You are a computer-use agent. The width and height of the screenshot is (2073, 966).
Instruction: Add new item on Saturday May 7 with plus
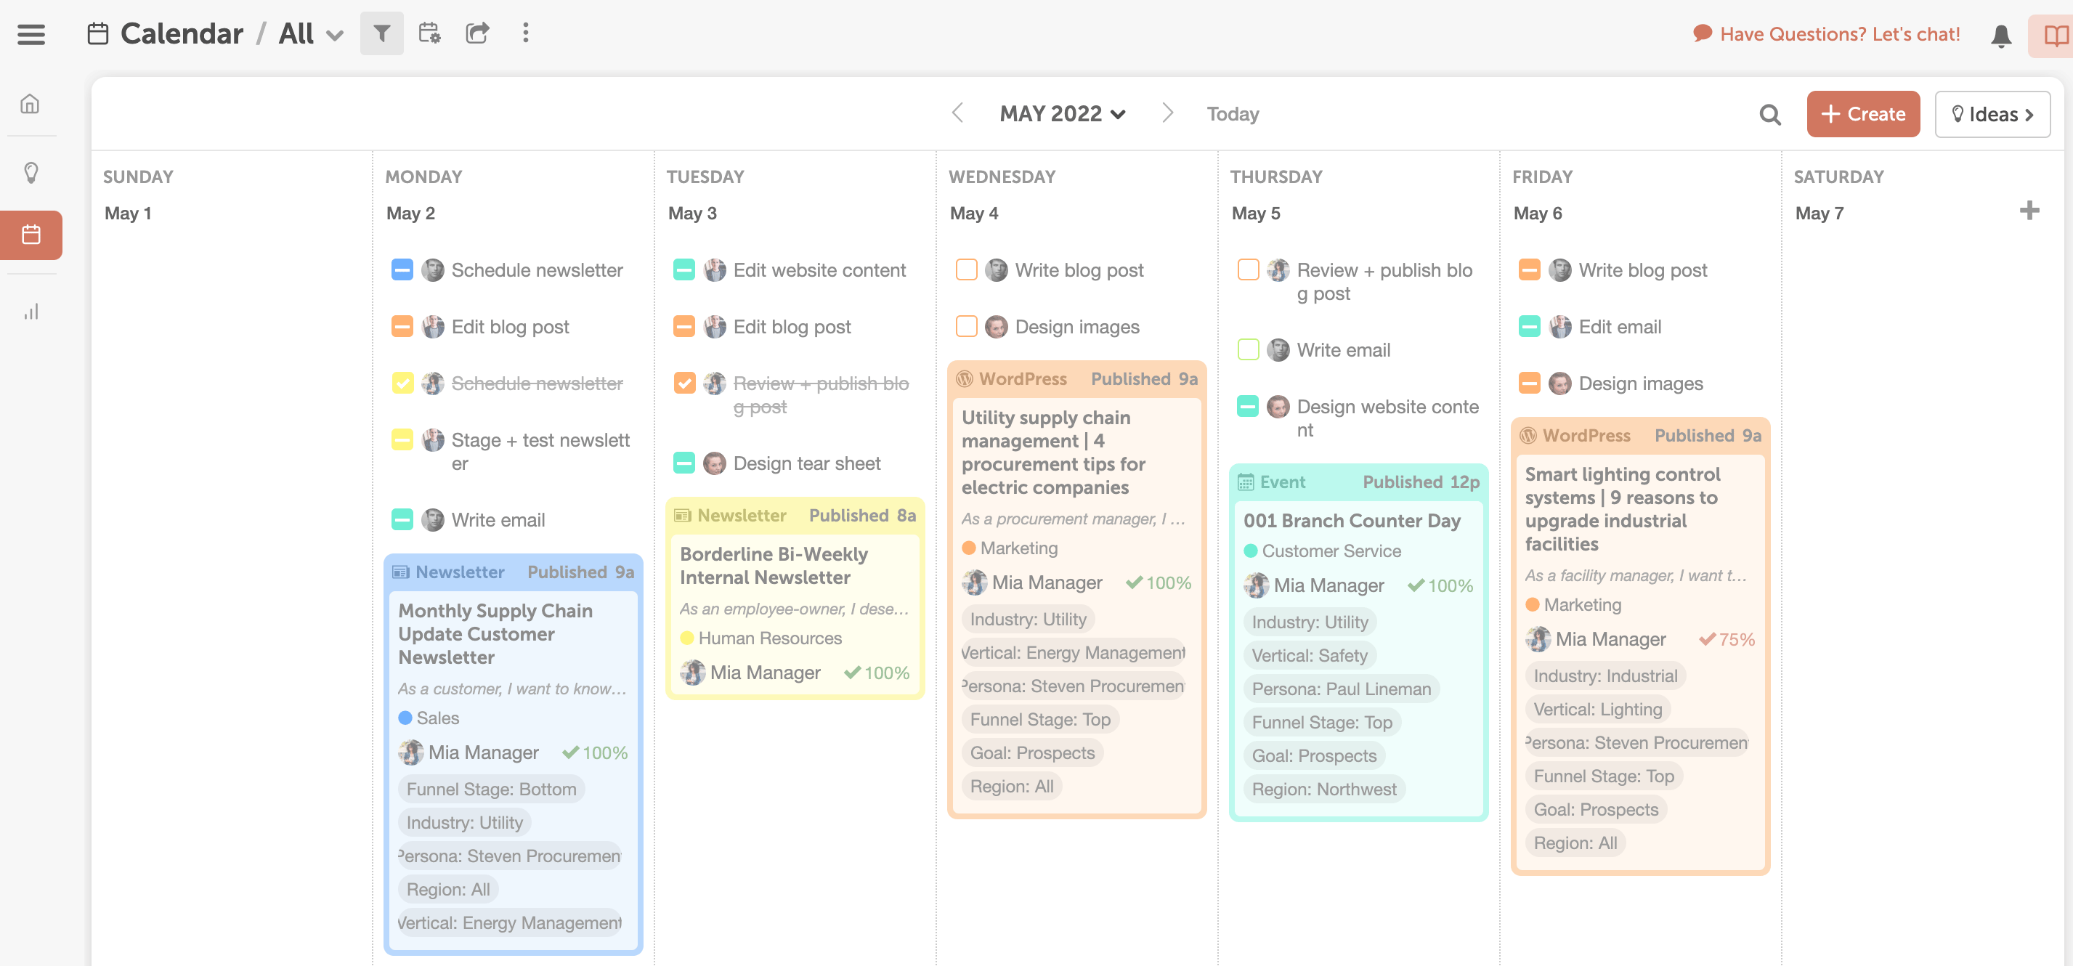tap(2029, 210)
